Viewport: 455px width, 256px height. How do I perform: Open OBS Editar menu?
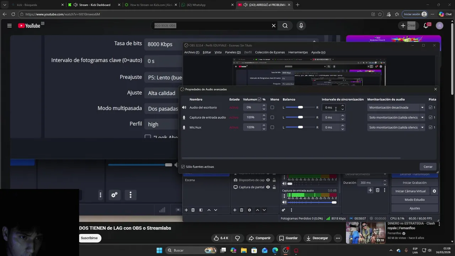click(x=207, y=52)
